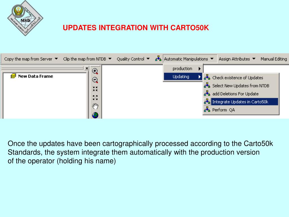Open the Manual Editing menu

pos(274,59)
